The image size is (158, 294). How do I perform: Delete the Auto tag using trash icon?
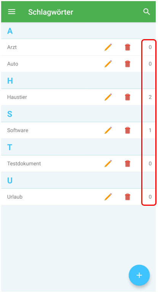128,64
